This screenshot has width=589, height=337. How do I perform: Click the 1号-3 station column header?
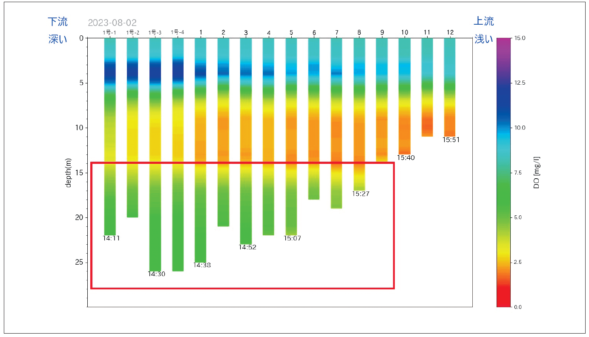(x=155, y=32)
